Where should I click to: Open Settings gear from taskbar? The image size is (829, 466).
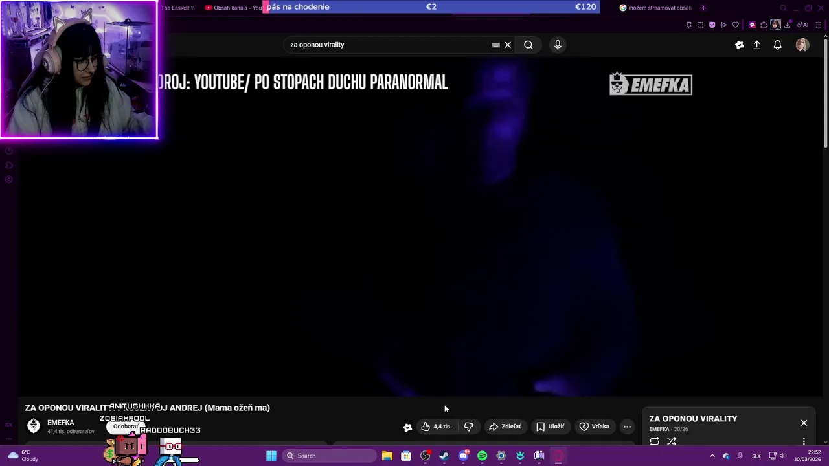[x=501, y=456]
